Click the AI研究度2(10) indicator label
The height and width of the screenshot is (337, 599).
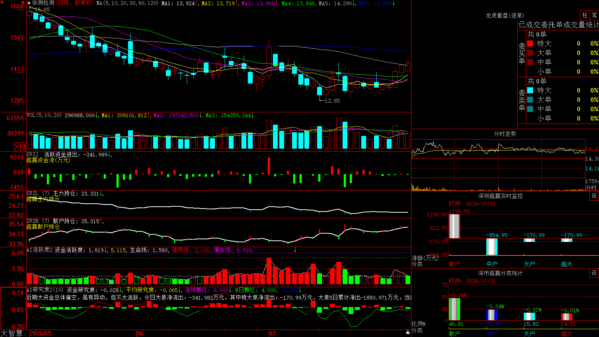pos(45,290)
